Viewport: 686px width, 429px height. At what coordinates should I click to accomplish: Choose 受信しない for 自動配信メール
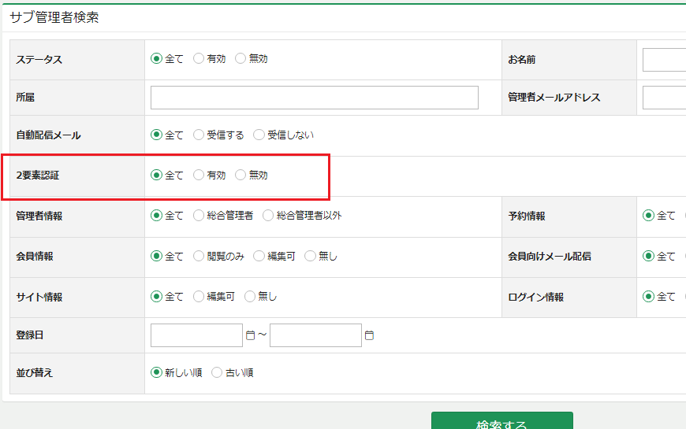259,135
